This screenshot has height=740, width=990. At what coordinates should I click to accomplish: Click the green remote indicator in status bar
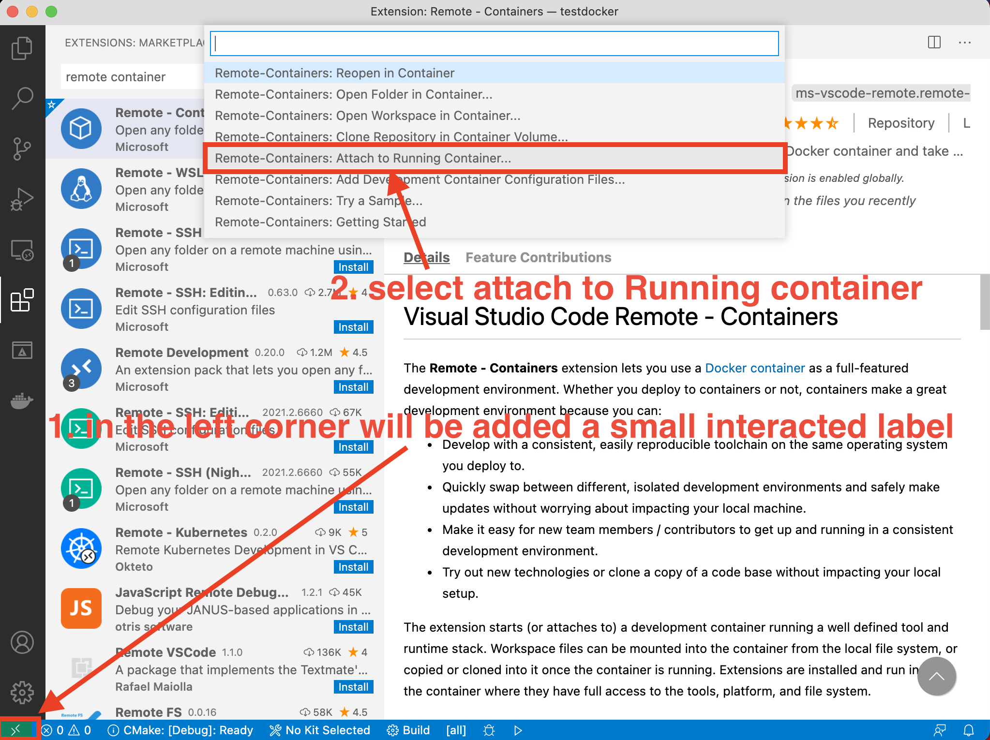click(x=16, y=730)
